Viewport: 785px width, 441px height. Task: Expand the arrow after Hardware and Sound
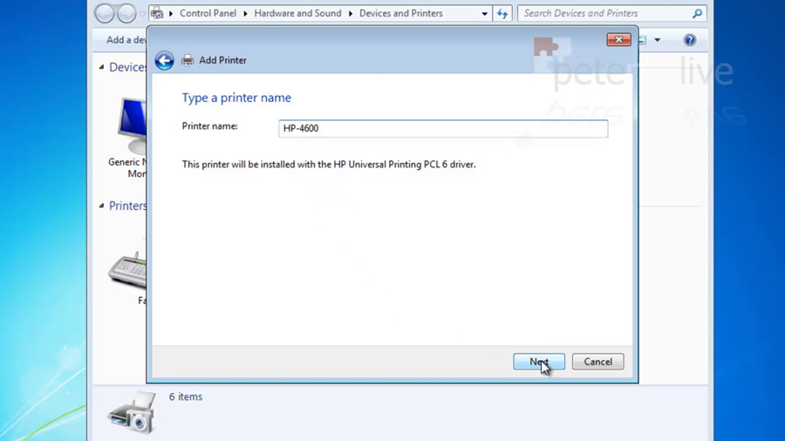click(351, 13)
